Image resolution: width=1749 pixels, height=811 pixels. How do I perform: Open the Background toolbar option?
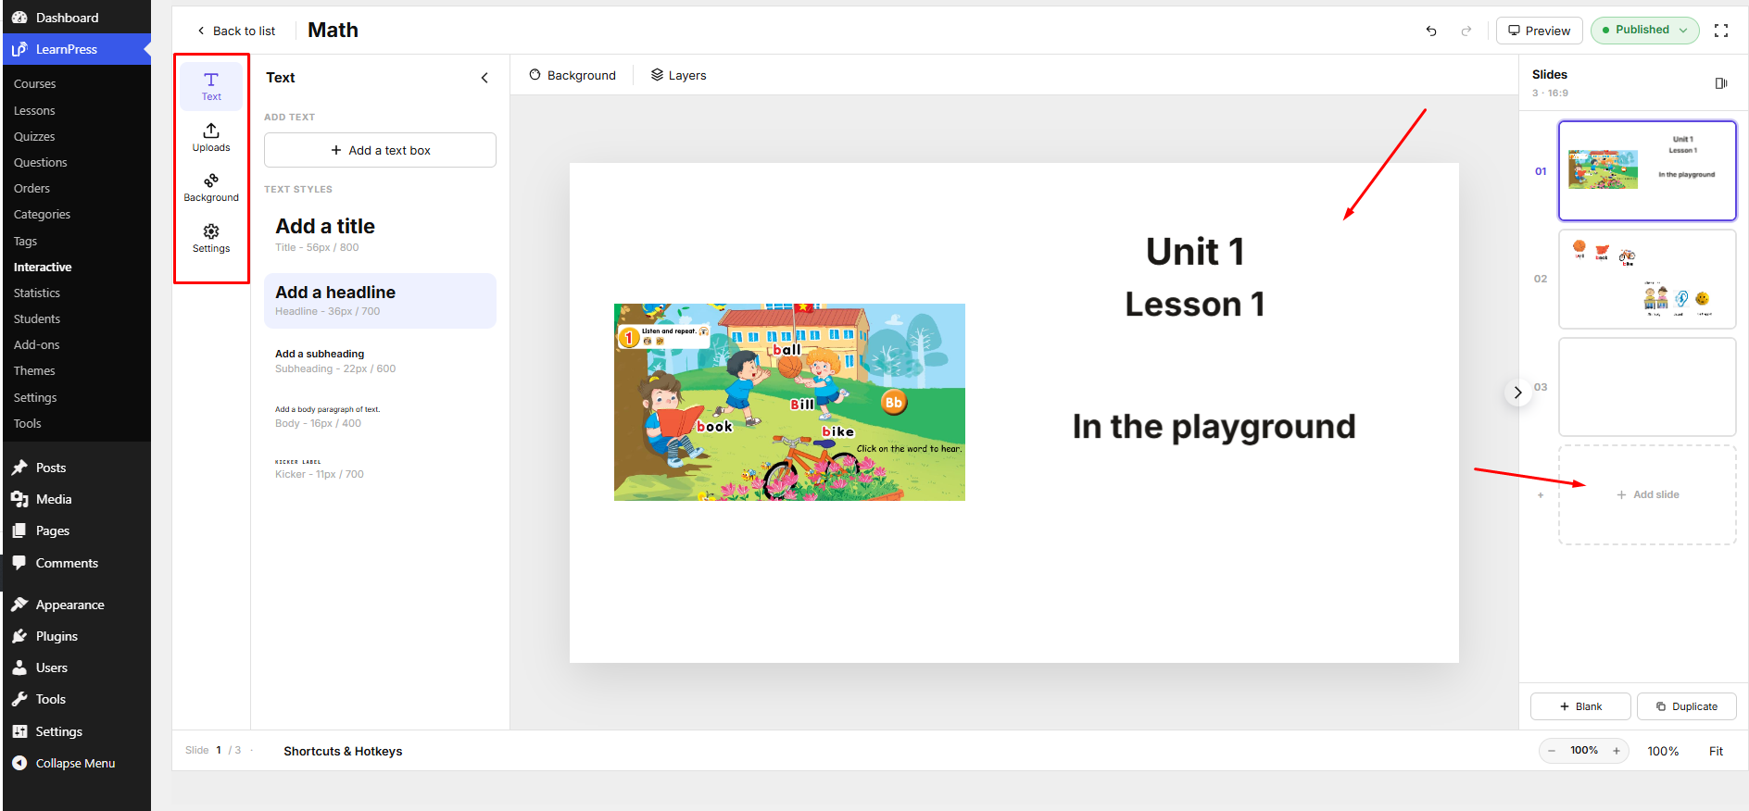tap(573, 75)
